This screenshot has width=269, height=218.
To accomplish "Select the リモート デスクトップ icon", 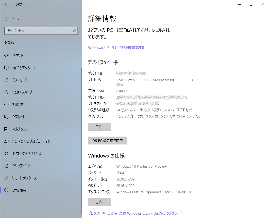I will 6,178.
